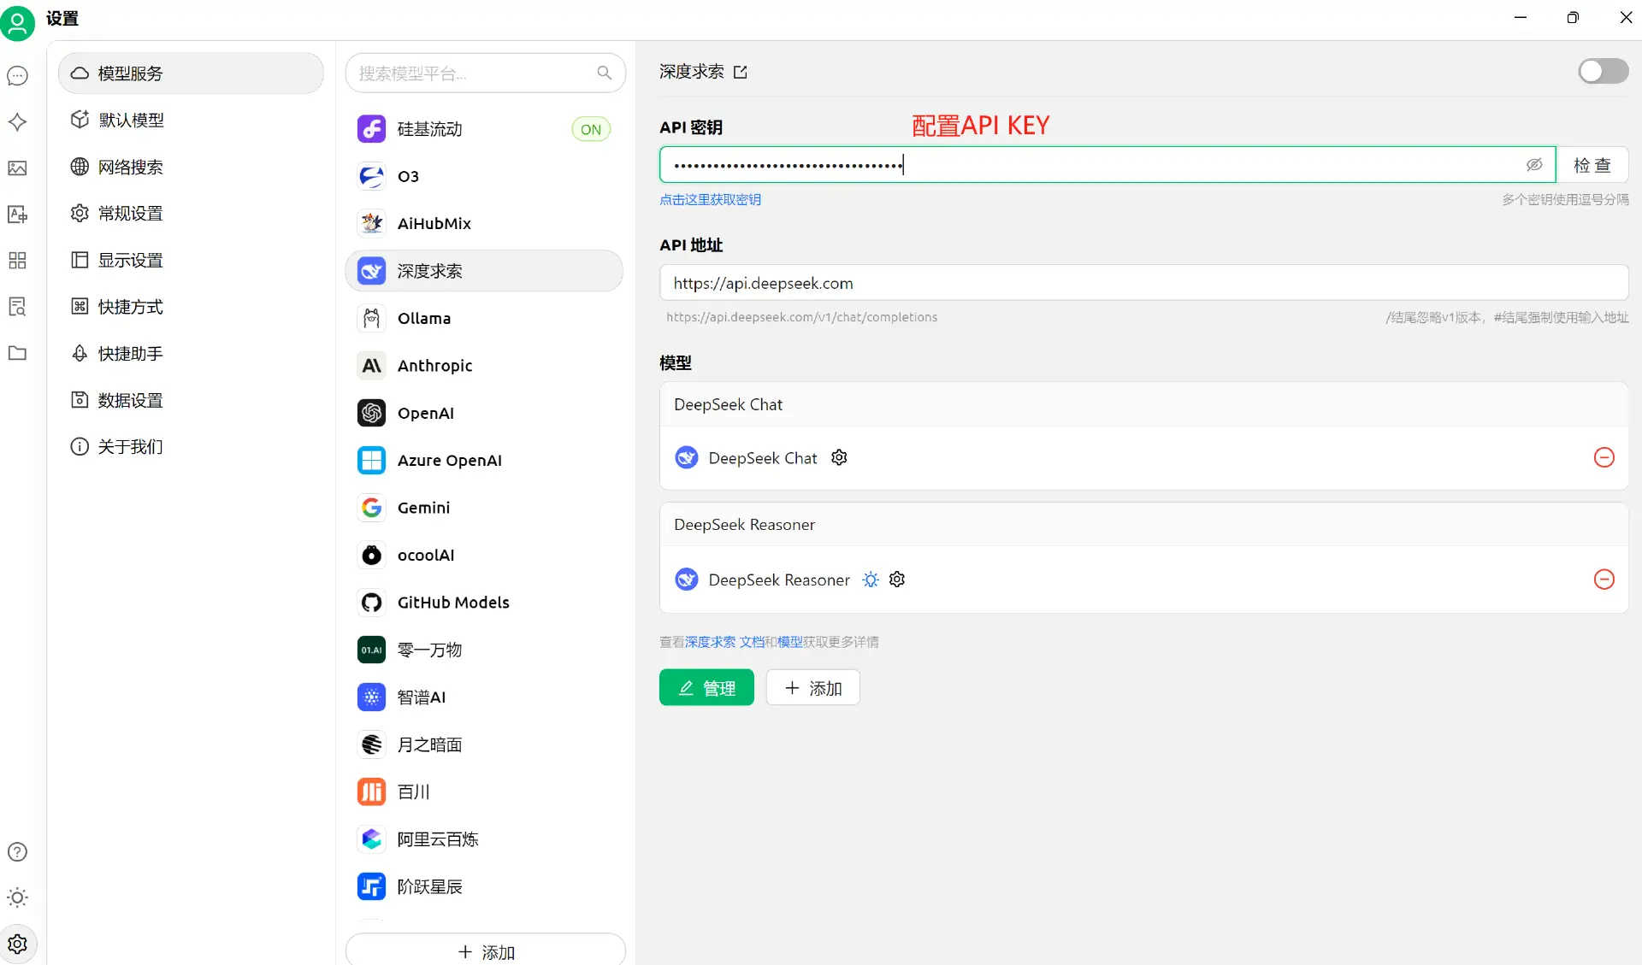Click the user avatar icon
The image size is (1642, 965).
tap(17, 23)
